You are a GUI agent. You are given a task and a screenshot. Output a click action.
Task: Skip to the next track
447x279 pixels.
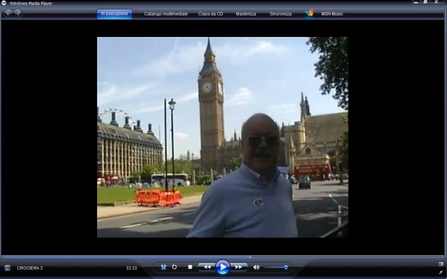click(x=238, y=267)
